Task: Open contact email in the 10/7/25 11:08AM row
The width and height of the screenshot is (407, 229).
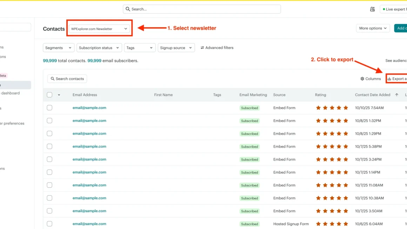Action: (x=89, y=185)
